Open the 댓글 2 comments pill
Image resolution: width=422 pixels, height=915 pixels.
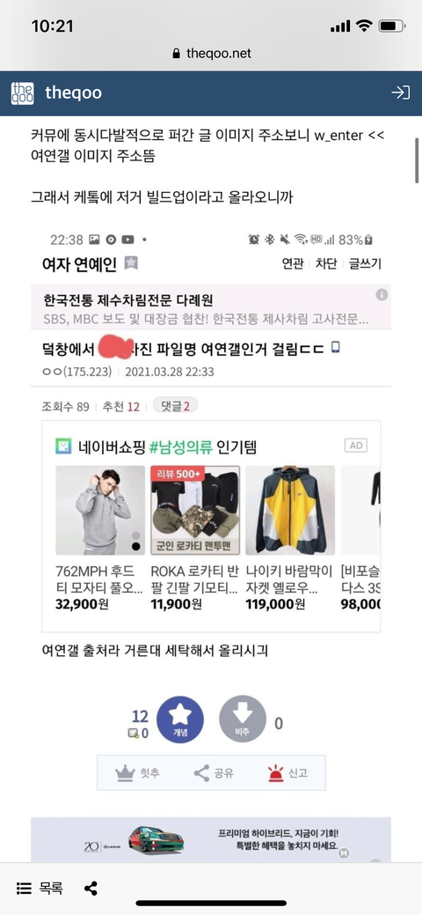pyautogui.click(x=175, y=406)
